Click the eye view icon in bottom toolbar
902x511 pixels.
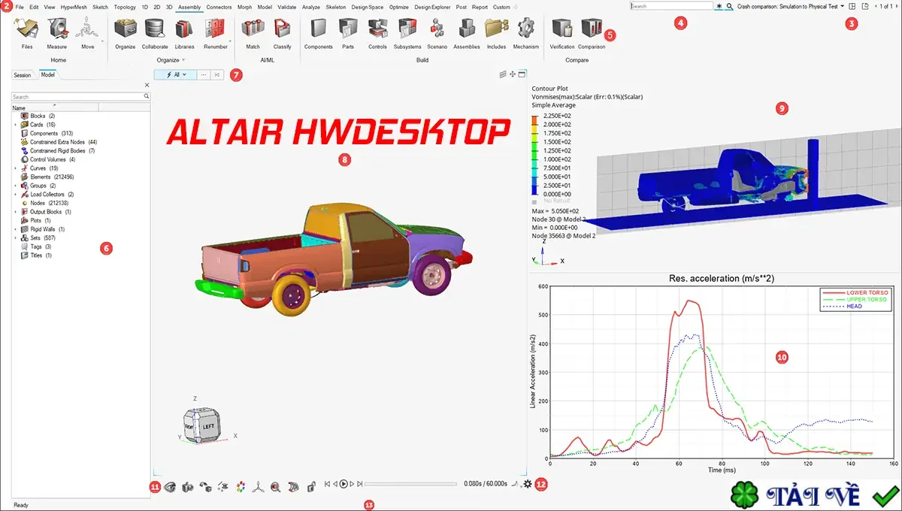tap(171, 486)
